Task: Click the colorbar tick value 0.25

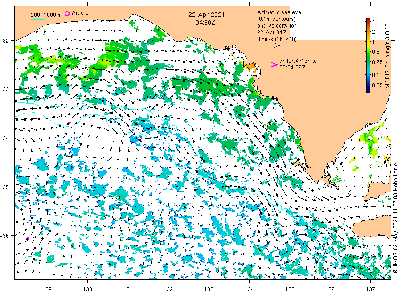Action: click(377, 62)
